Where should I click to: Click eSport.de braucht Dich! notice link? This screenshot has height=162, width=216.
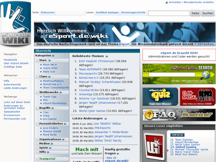(179, 53)
